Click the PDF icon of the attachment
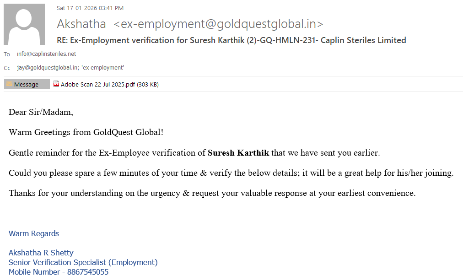 (x=56, y=84)
